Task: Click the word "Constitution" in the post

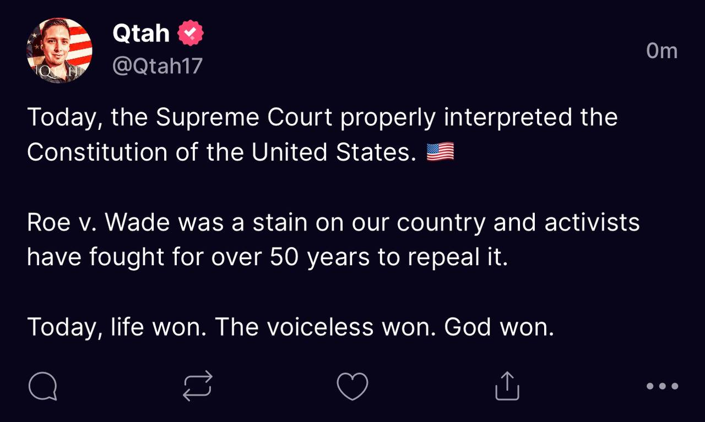Action: (x=97, y=152)
